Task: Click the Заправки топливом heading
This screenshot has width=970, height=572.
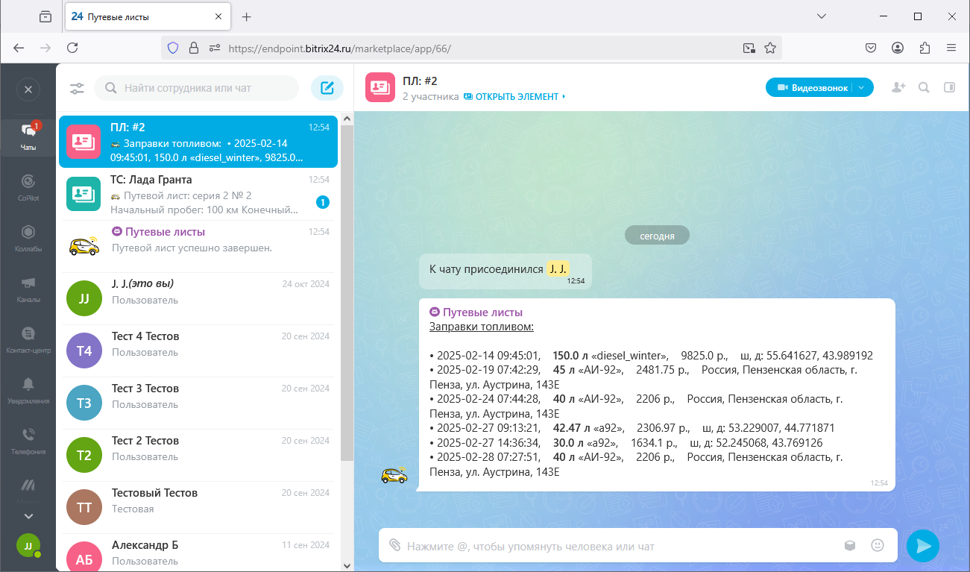Action: (482, 327)
